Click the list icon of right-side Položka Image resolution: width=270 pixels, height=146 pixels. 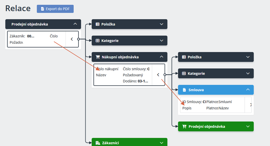click(x=184, y=57)
